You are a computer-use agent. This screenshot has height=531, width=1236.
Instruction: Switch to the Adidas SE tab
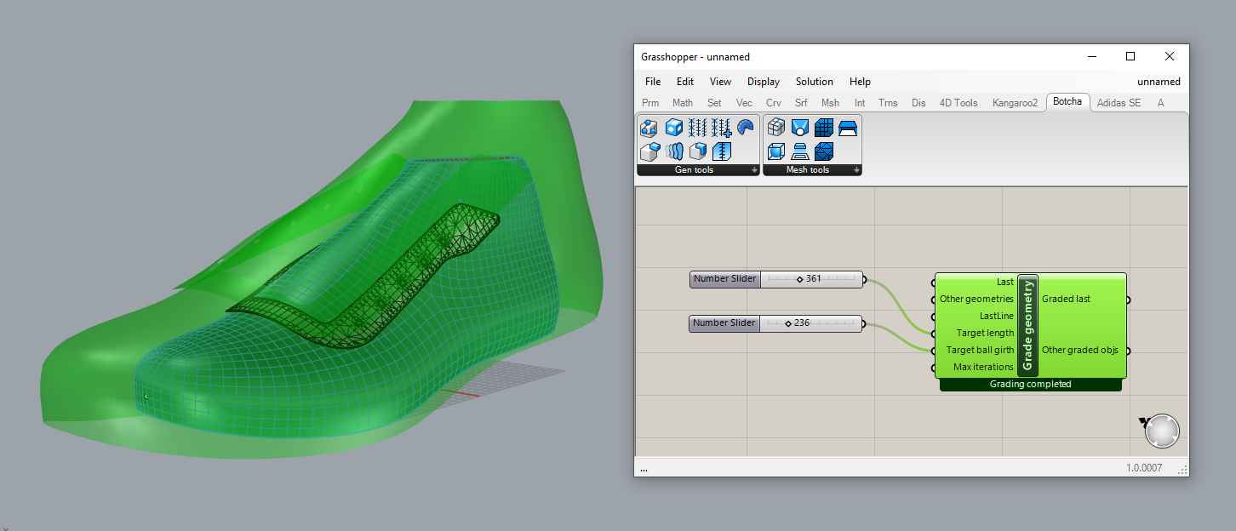coord(1119,103)
